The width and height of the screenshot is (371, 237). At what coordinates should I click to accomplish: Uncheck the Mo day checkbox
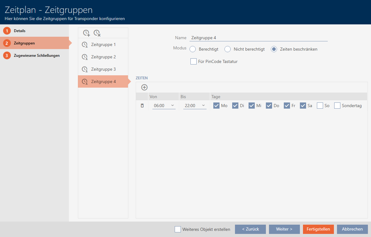(216, 106)
